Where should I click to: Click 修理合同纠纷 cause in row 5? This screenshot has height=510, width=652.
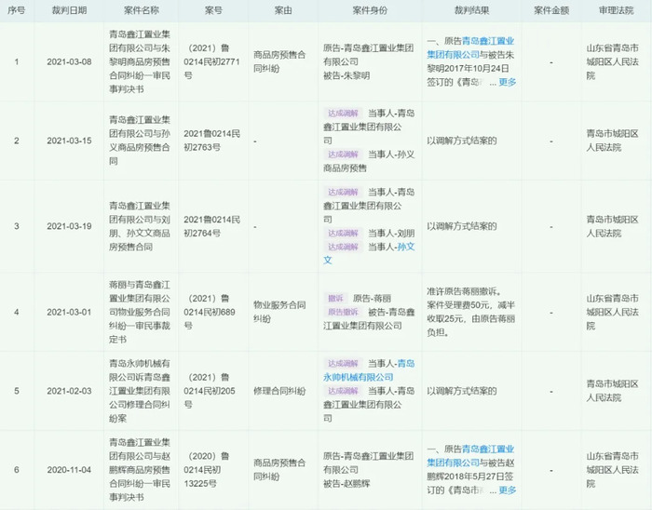pyautogui.click(x=279, y=391)
